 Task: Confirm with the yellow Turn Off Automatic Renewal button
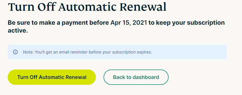52,77
